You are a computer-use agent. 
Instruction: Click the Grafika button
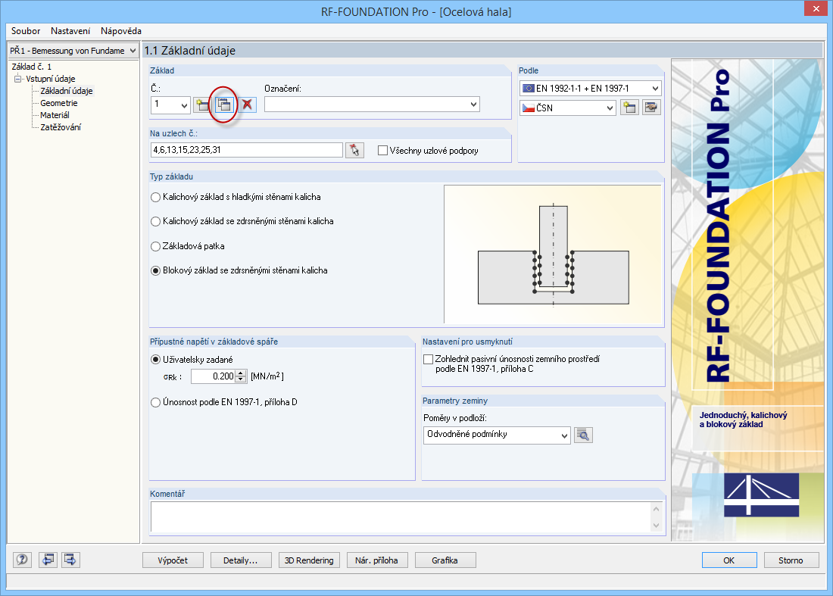[x=445, y=560]
